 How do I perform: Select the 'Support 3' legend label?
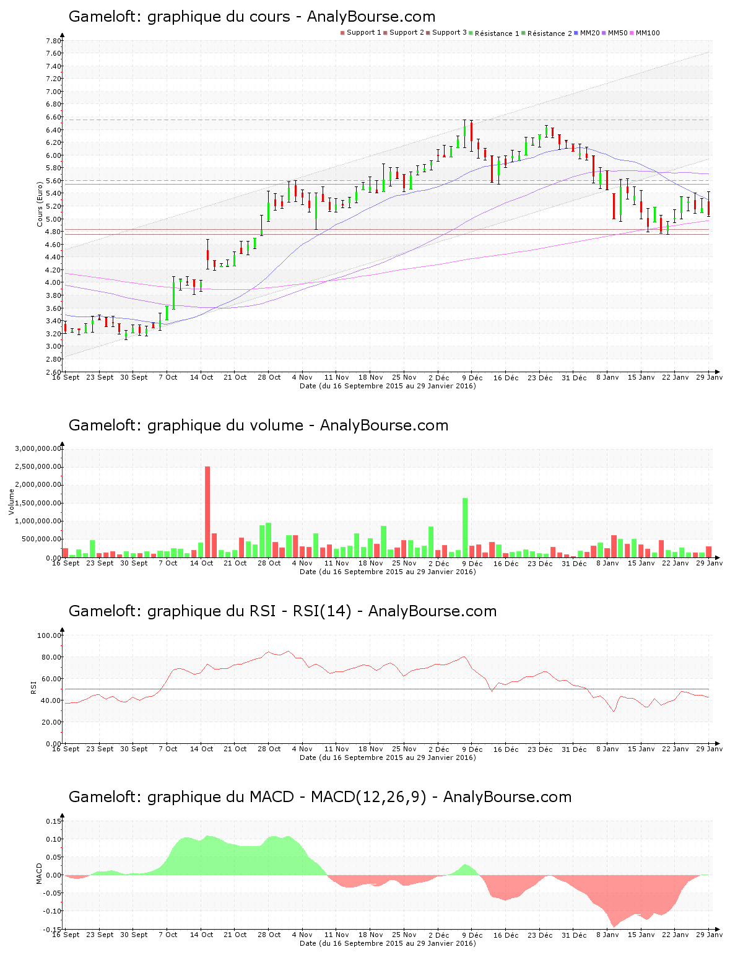click(450, 33)
